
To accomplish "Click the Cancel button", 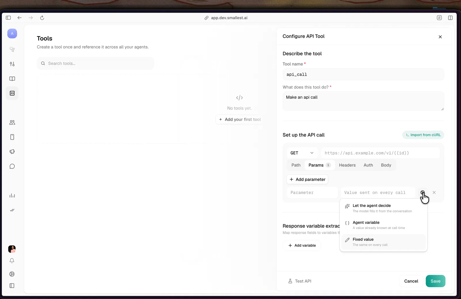I will tap(411, 281).
